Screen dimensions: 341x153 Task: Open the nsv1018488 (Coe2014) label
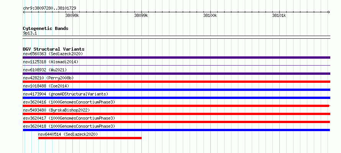pos(46,86)
